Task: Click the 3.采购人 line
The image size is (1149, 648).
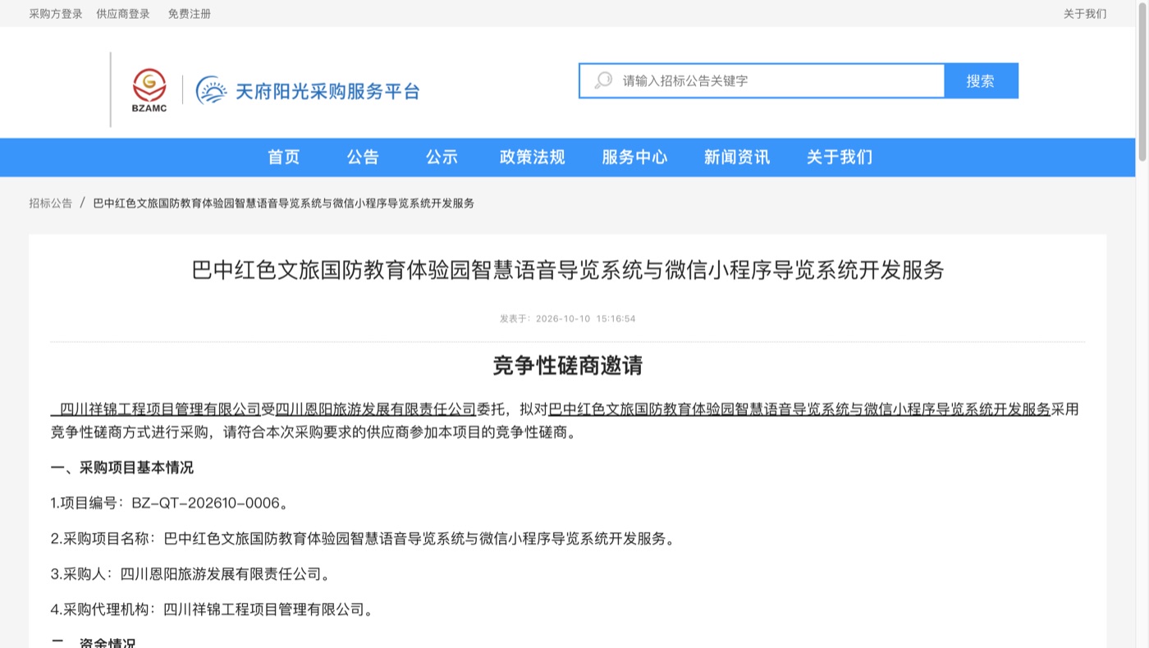Action: (x=191, y=574)
